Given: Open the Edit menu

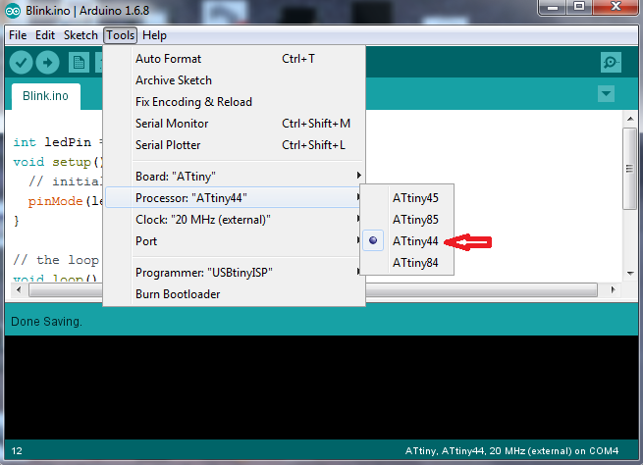Looking at the screenshot, I should click(45, 35).
